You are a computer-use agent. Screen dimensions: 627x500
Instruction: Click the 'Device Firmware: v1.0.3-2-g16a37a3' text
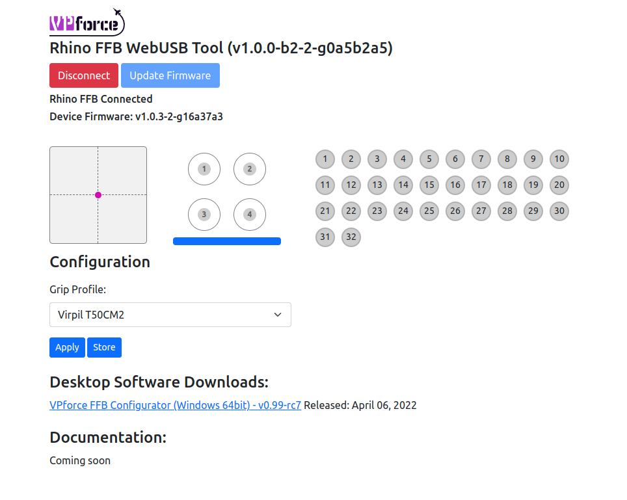coord(136,116)
